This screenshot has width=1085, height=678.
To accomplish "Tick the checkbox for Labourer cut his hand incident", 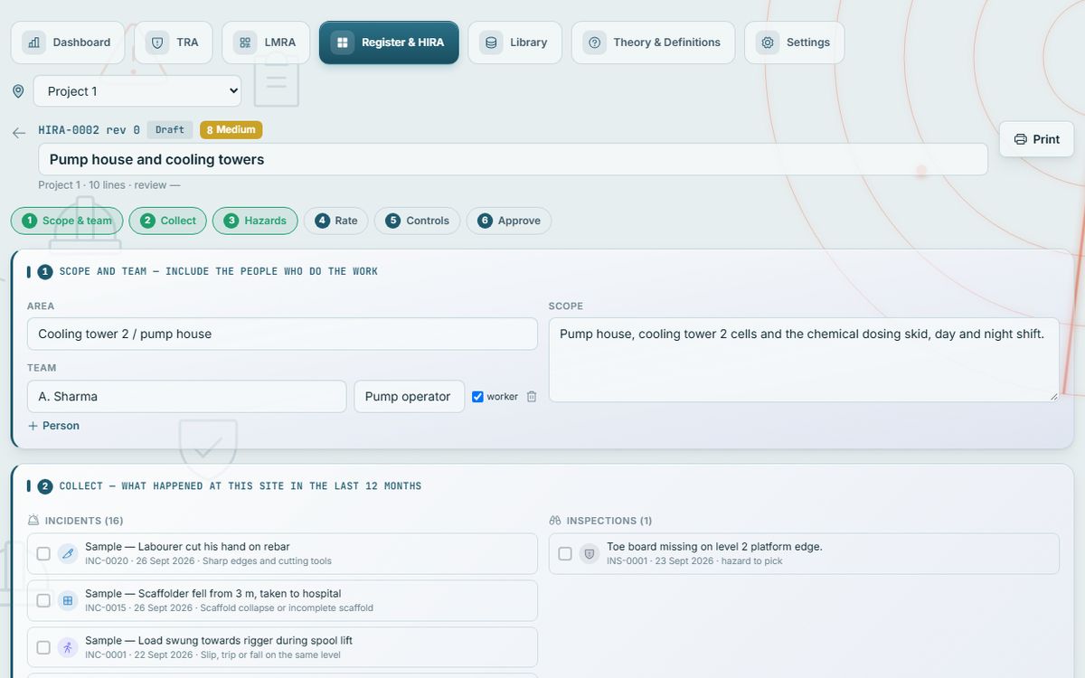I will [43, 553].
